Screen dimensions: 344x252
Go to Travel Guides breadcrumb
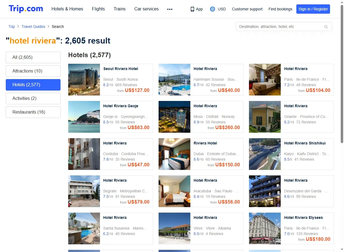(x=33, y=27)
